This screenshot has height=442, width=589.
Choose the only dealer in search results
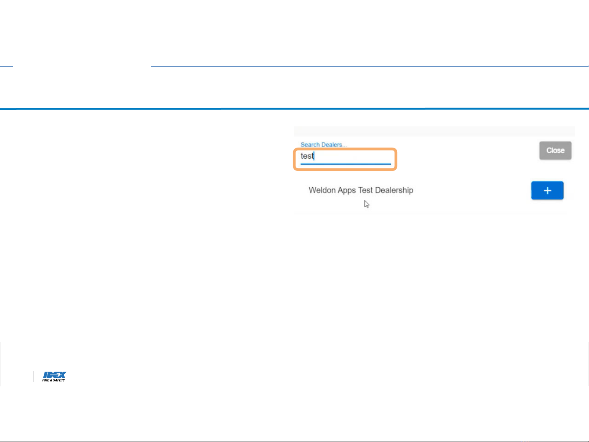coord(361,190)
